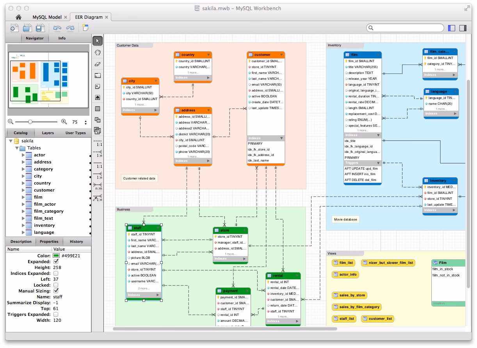477x348 pixels.
Task: Select the new table tool
Action: [98, 109]
